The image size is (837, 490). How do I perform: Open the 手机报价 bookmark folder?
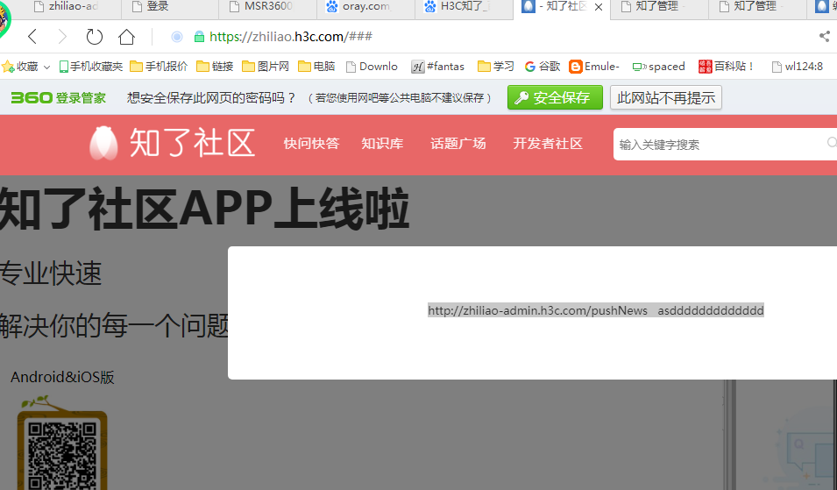click(x=159, y=67)
